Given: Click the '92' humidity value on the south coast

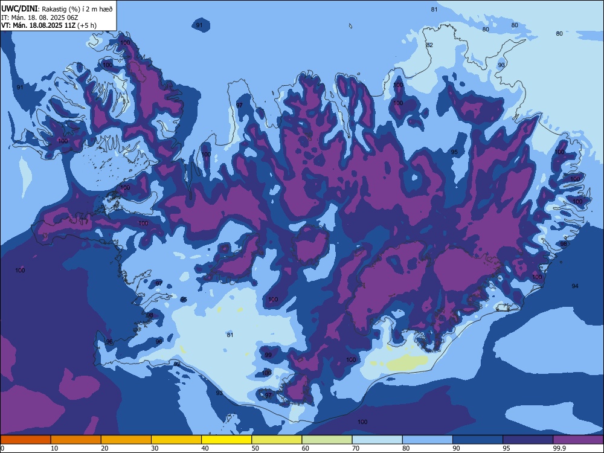Looking at the screenshot, I should [177, 364].
